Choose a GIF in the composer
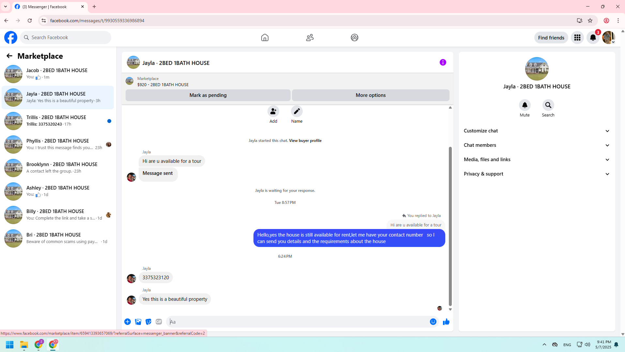 (x=159, y=322)
